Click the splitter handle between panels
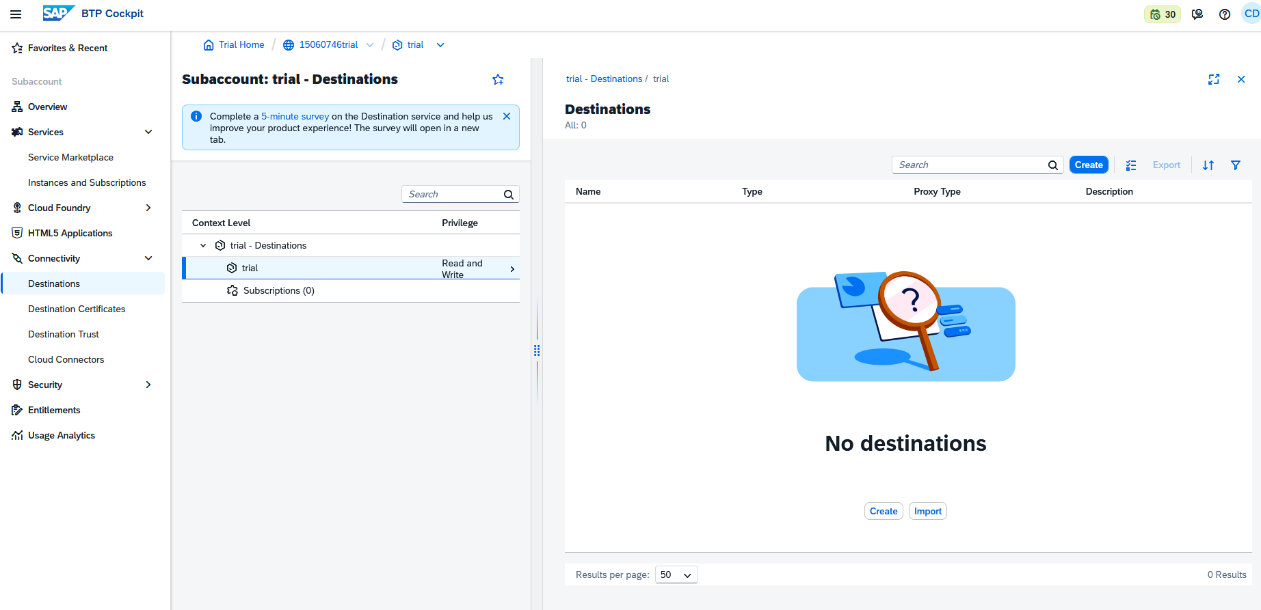The height and width of the screenshot is (610, 1261). click(x=537, y=350)
